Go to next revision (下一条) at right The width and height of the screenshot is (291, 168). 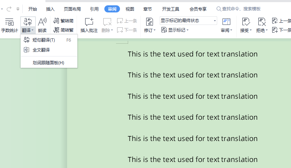pos(281,30)
